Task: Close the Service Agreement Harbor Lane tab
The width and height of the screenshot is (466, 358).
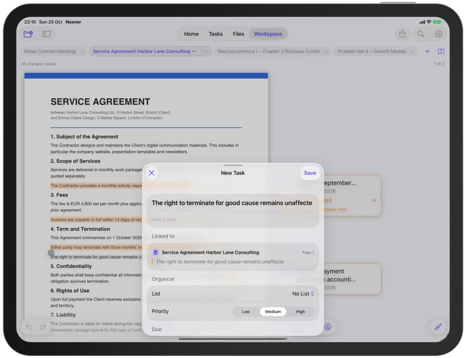Action: click(x=206, y=51)
